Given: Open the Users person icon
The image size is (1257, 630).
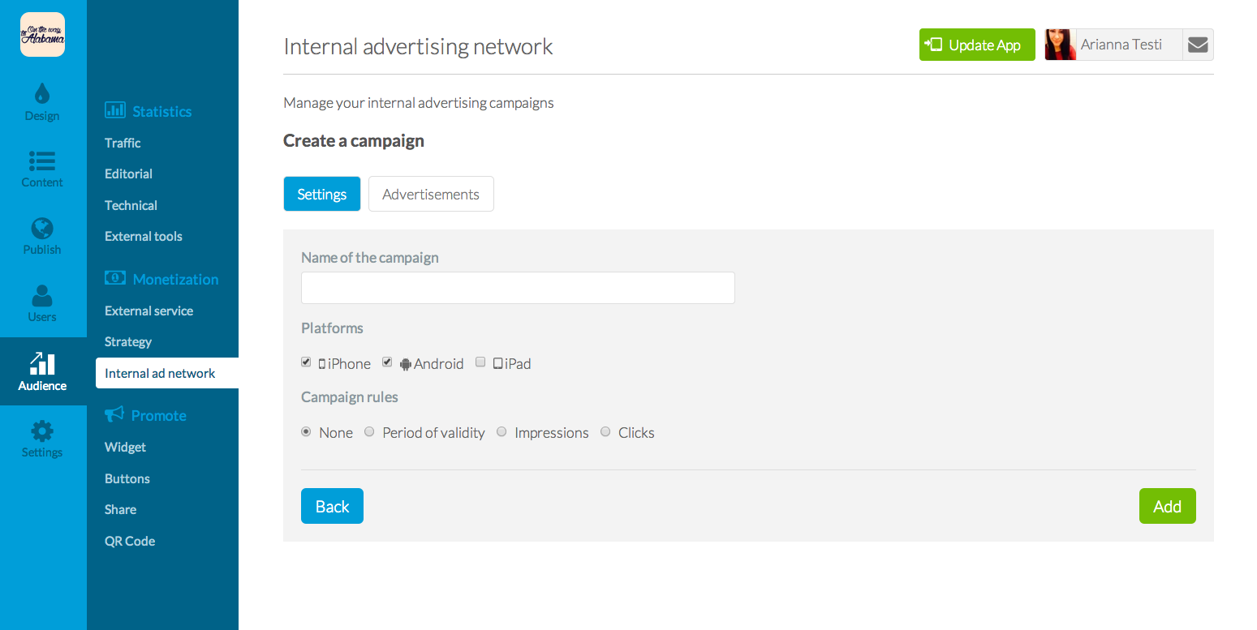Looking at the screenshot, I should coord(42,296).
